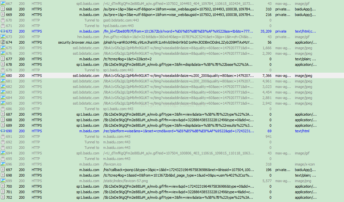Click the hm.gif URL in row 673
This screenshot has width=344, height=202.
coord(178,37)
